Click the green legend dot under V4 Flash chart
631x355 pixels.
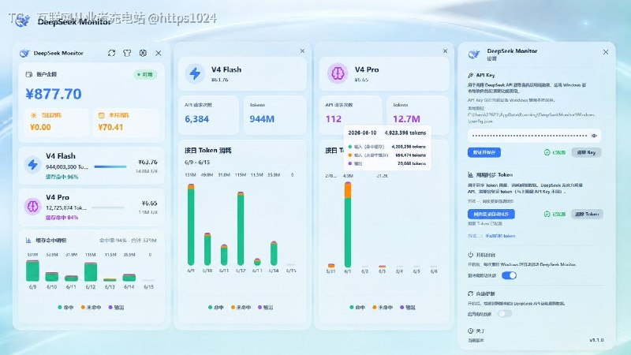tap(210, 307)
